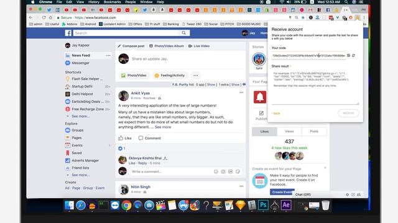Click the Feeling/Activity button
Viewport: 398px width, 223px height.
pyautogui.click(x=170, y=76)
